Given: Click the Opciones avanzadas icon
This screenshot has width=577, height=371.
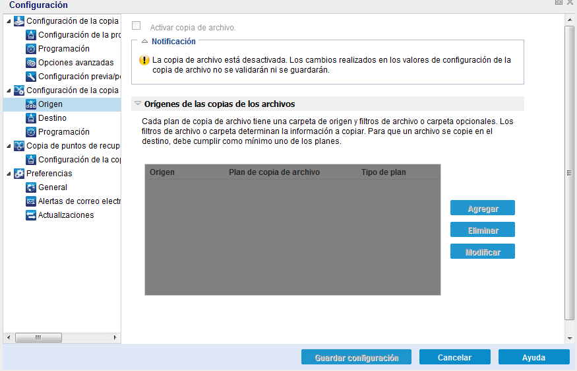Looking at the screenshot, I should tap(31, 63).
